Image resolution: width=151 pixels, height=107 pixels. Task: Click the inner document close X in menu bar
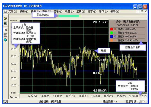pyautogui.click(x=146, y=11)
